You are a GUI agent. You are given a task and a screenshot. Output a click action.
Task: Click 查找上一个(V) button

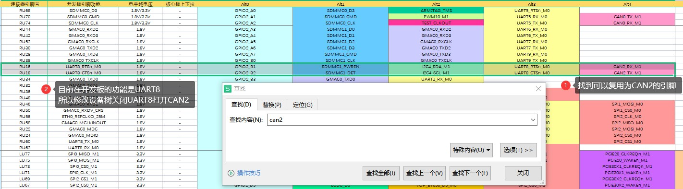[x=425, y=173]
